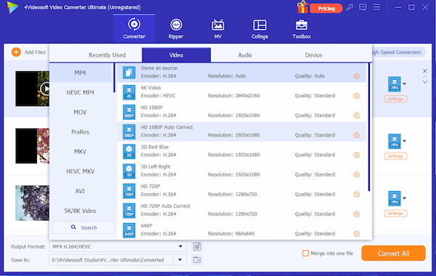Viewport: 436px width, 276px height.
Task: Open the MV module
Action: (218, 28)
